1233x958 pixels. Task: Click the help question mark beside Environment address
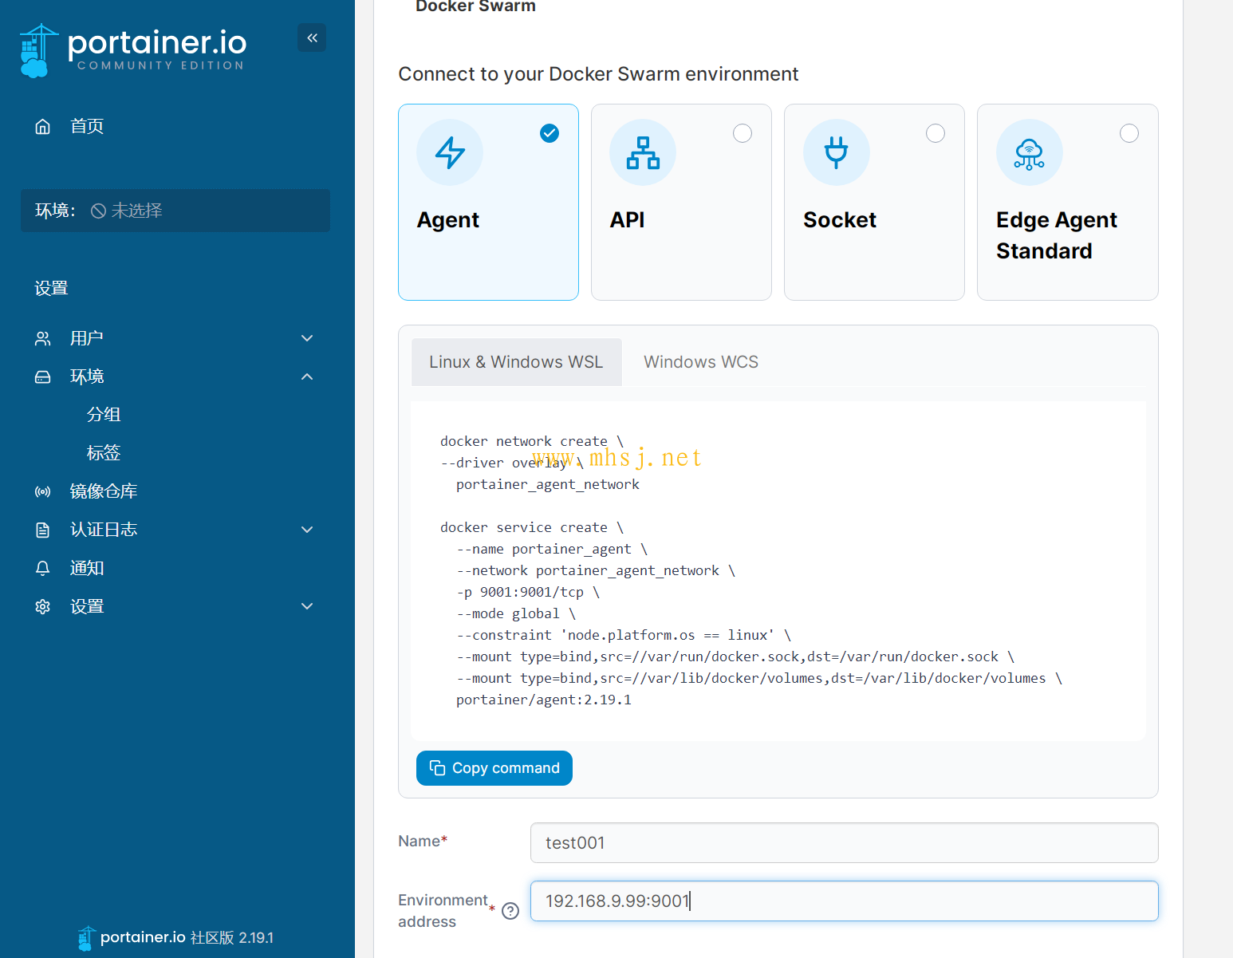click(x=510, y=911)
